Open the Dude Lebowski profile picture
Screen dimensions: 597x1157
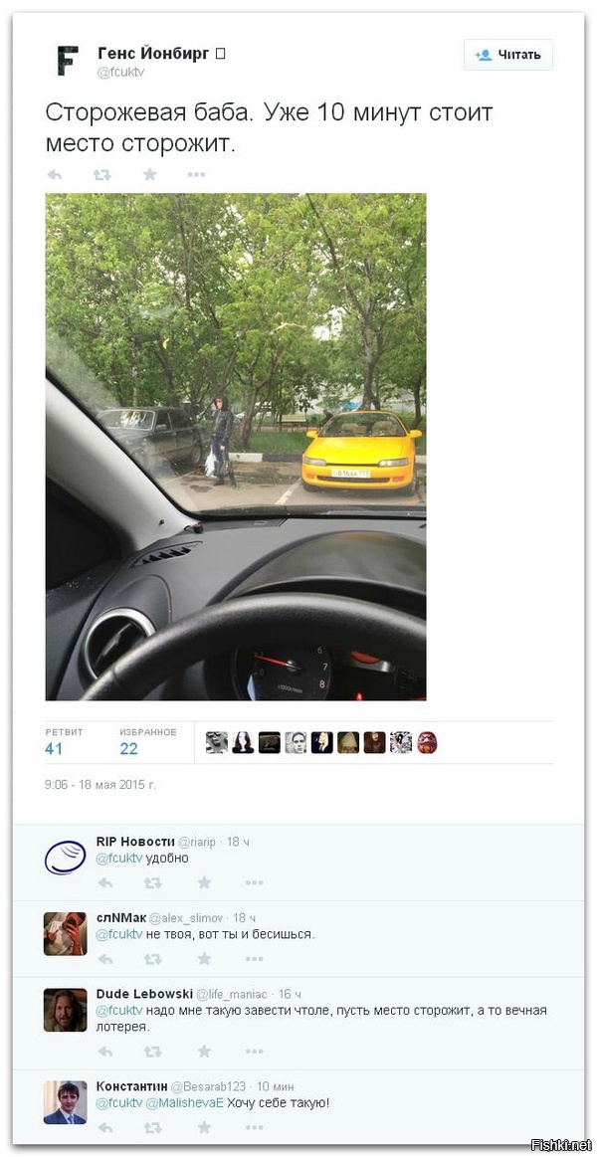pyautogui.click(x=65, y=1010)
